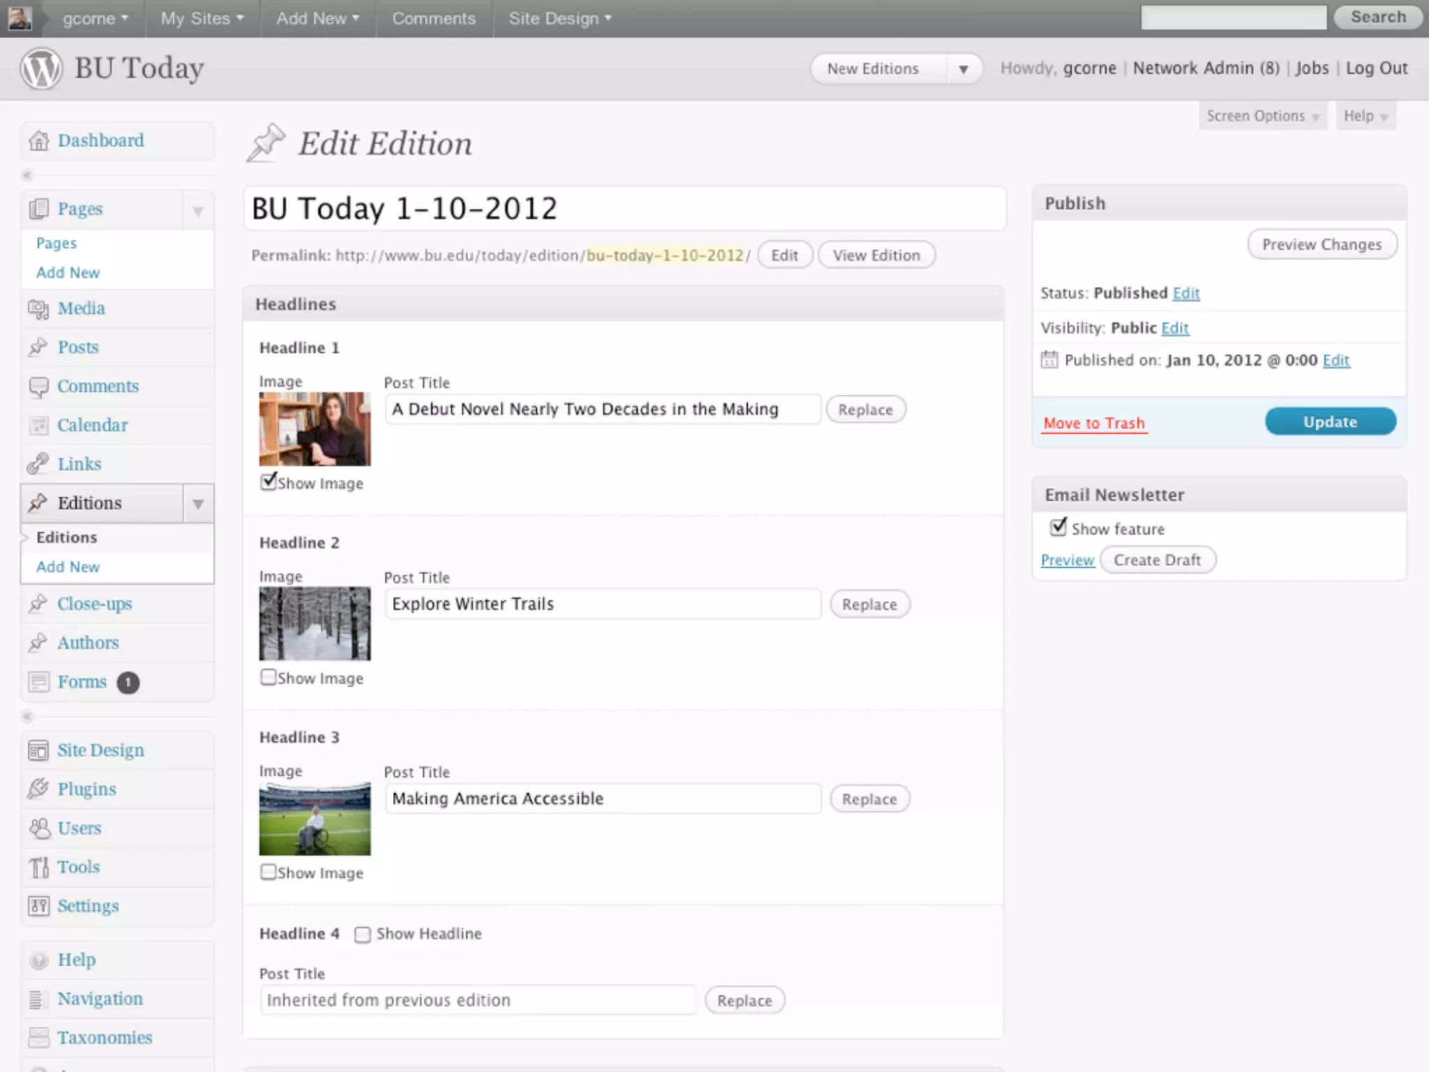Viewport: 1429px width, 1072px height.
Task: Click the Users sidebar icon
Action: click(x=39, y=828)
